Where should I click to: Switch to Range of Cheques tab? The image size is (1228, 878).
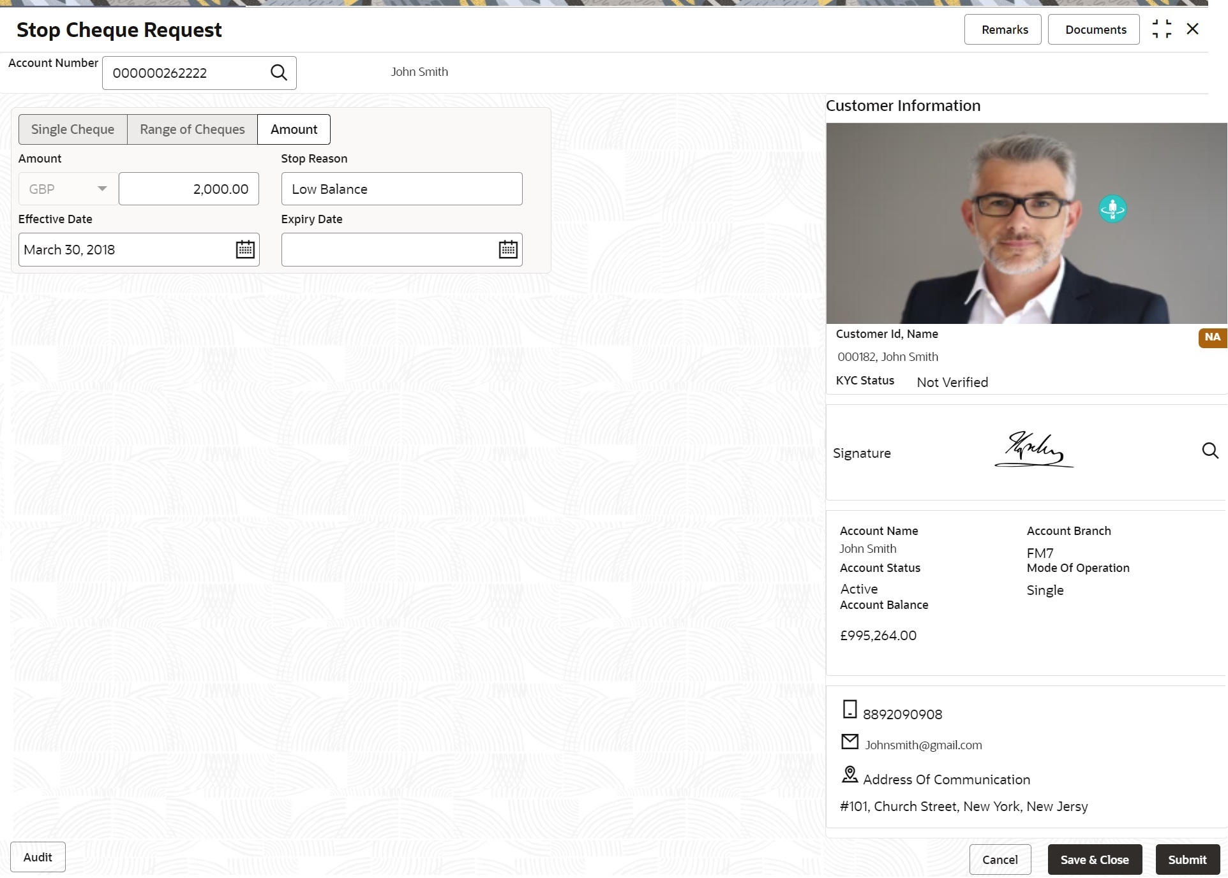(192, 129)
